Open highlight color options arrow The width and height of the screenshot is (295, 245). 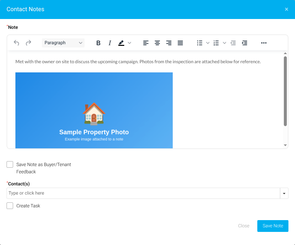click(x=129, y=43)
